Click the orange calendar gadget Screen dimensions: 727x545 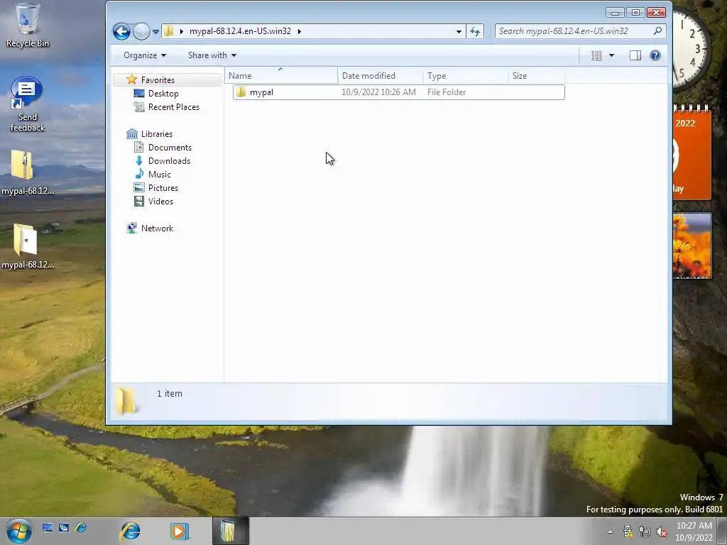692,153
